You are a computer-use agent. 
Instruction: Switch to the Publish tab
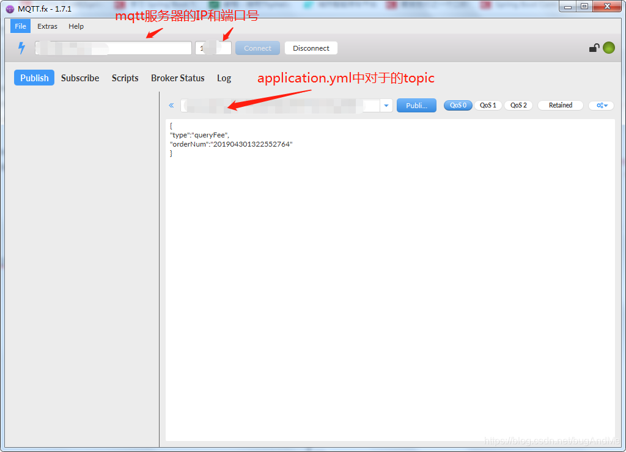click(x=34, y=78)
